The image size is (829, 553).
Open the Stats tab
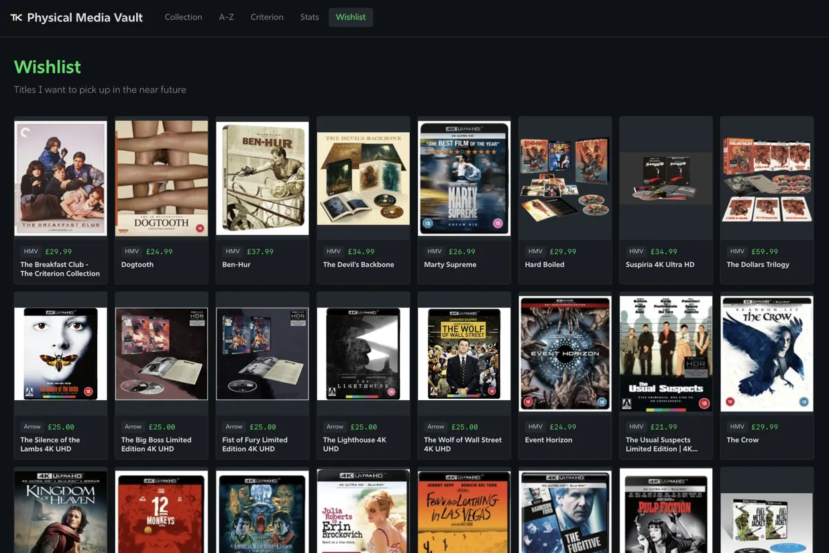[309, 17]
